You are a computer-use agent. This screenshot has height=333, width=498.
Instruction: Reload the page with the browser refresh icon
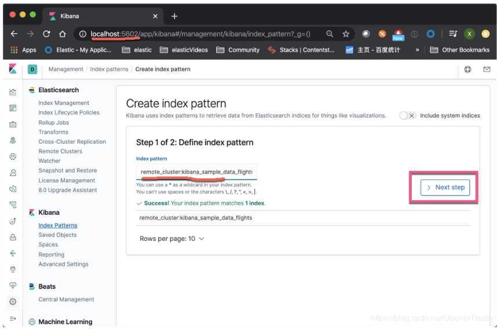(46, 34)
